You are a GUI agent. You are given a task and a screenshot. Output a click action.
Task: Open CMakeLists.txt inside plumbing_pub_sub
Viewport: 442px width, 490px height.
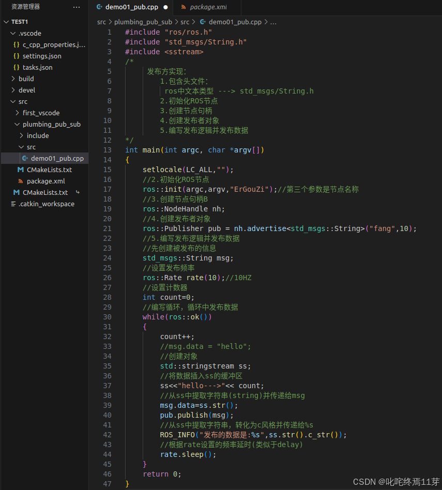(50, 170)
